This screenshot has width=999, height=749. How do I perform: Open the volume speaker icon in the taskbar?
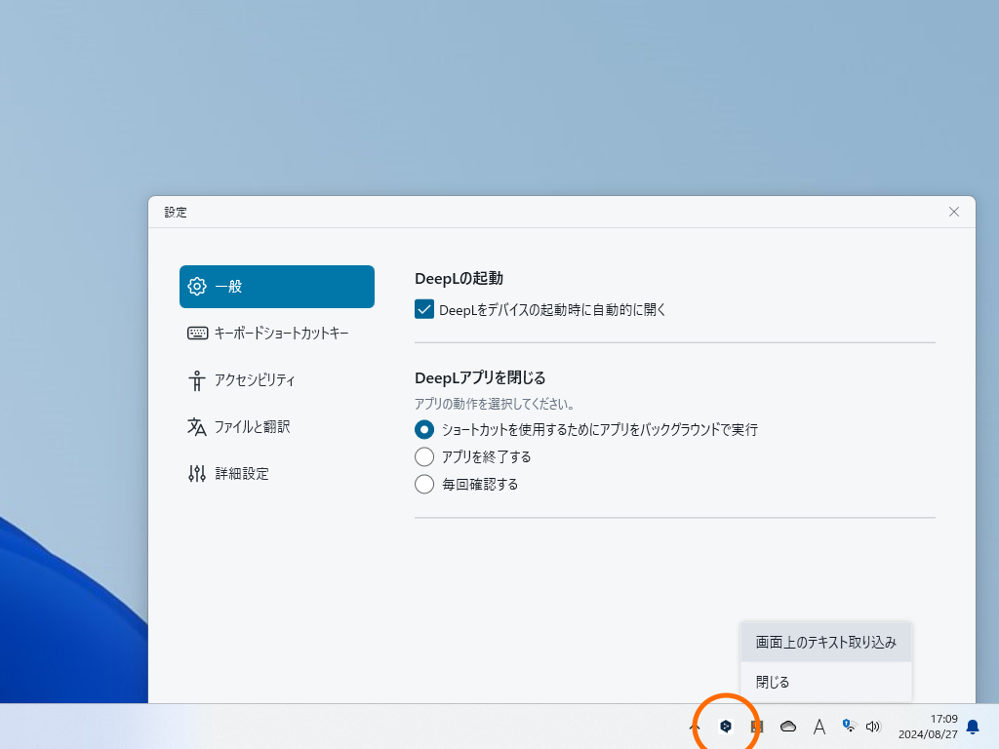873,727
